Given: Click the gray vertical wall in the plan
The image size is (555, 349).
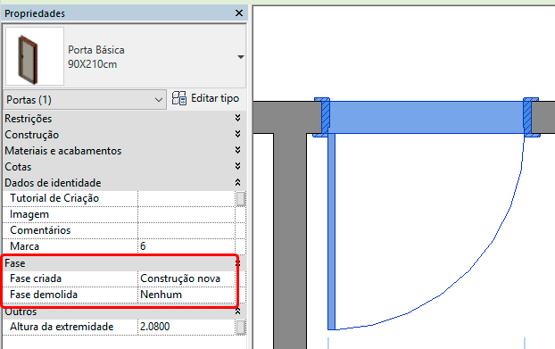Looking at the screenshot, I should (290, 241).
